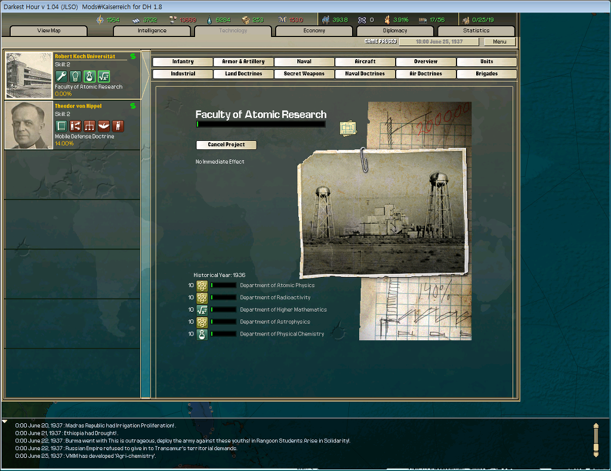611x471 pixels.
Task: Select the Secret Weapons tech category
Action: pos(304,74)
